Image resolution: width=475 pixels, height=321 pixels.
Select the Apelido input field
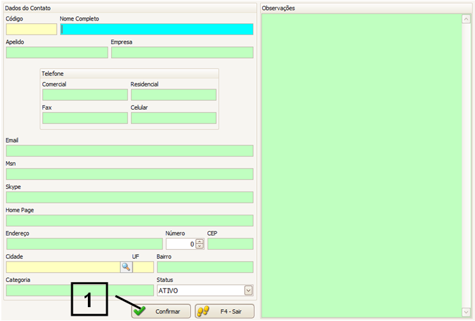pos(56,53)
